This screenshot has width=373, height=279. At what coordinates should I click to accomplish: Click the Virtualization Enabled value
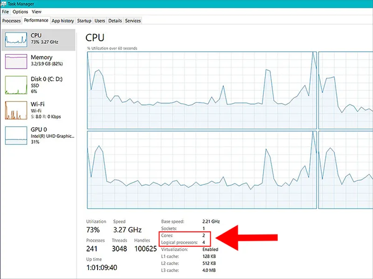tap(210, 249)
